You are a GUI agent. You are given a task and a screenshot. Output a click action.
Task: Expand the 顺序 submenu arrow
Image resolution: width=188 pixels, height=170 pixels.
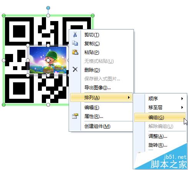coord(182,98)
